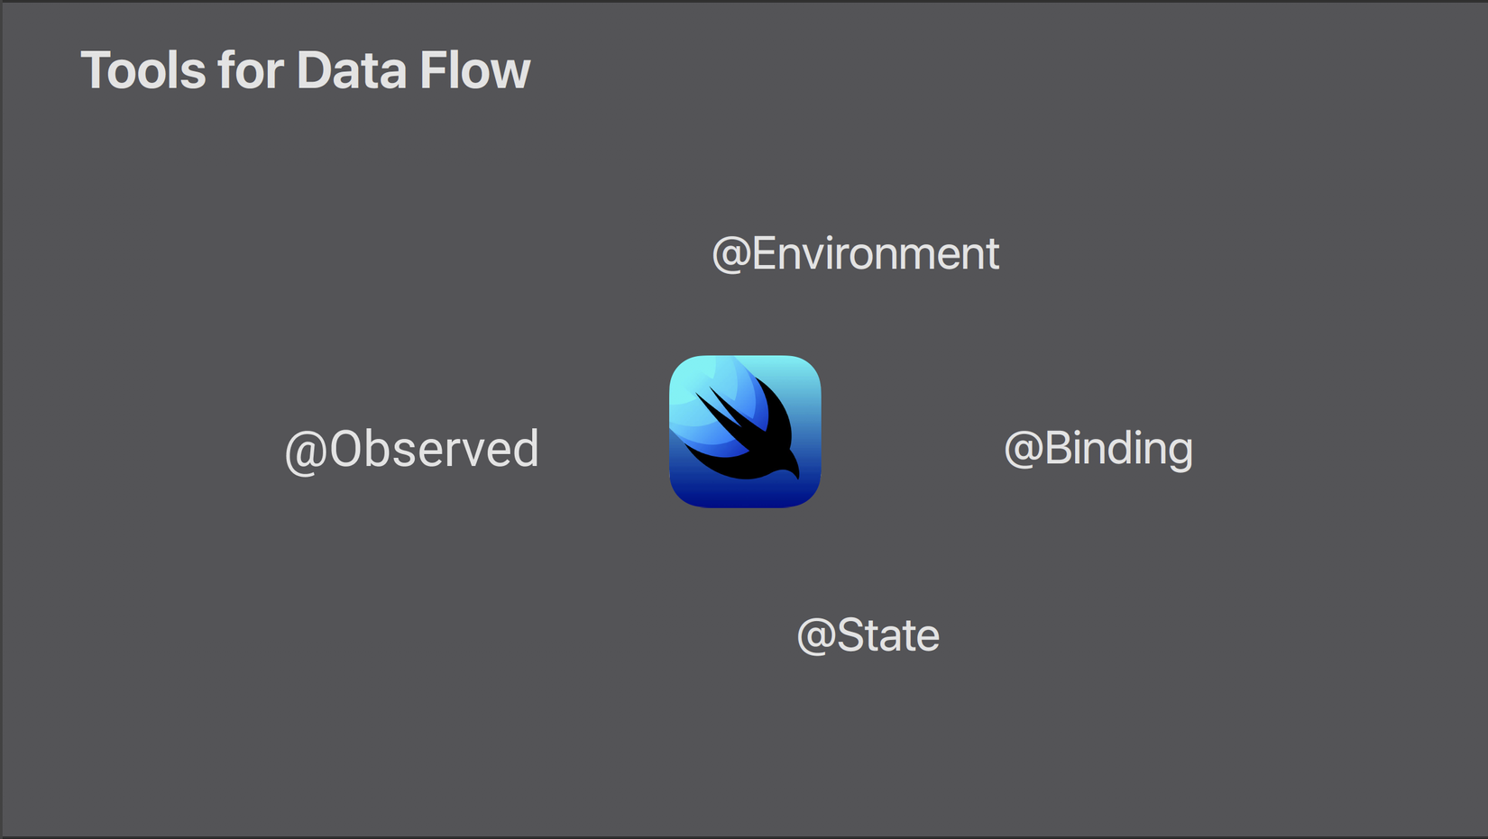The width and height of the screenshot is (1488, 839).
Task: Click the @Binding label
Action: click(x=1098, y=449)
